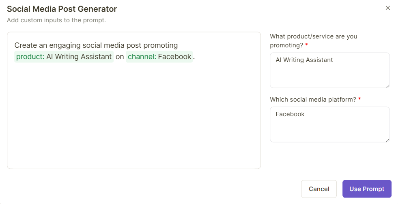Click the red asterisk beside the platform question
Image resolution: width=398 pixels, height=204 pixels.
click(x=359, y=100)
